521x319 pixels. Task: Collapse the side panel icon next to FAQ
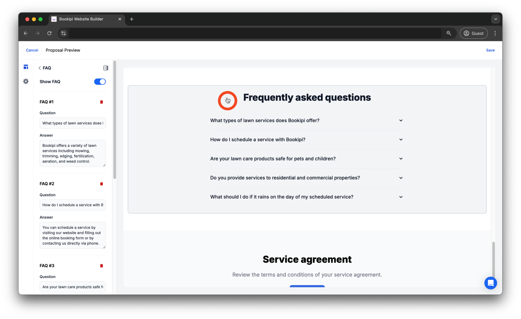click(x=106, y=68)
